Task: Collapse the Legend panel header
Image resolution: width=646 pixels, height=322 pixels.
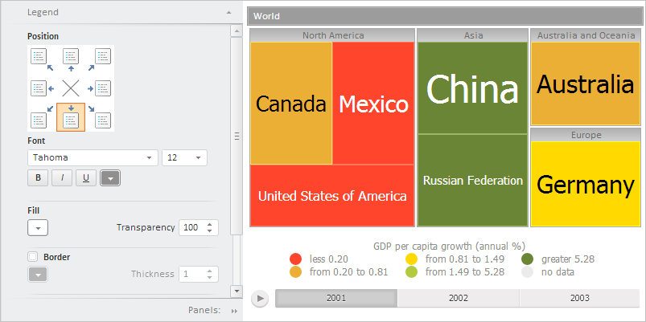Action: click(228, 13)
